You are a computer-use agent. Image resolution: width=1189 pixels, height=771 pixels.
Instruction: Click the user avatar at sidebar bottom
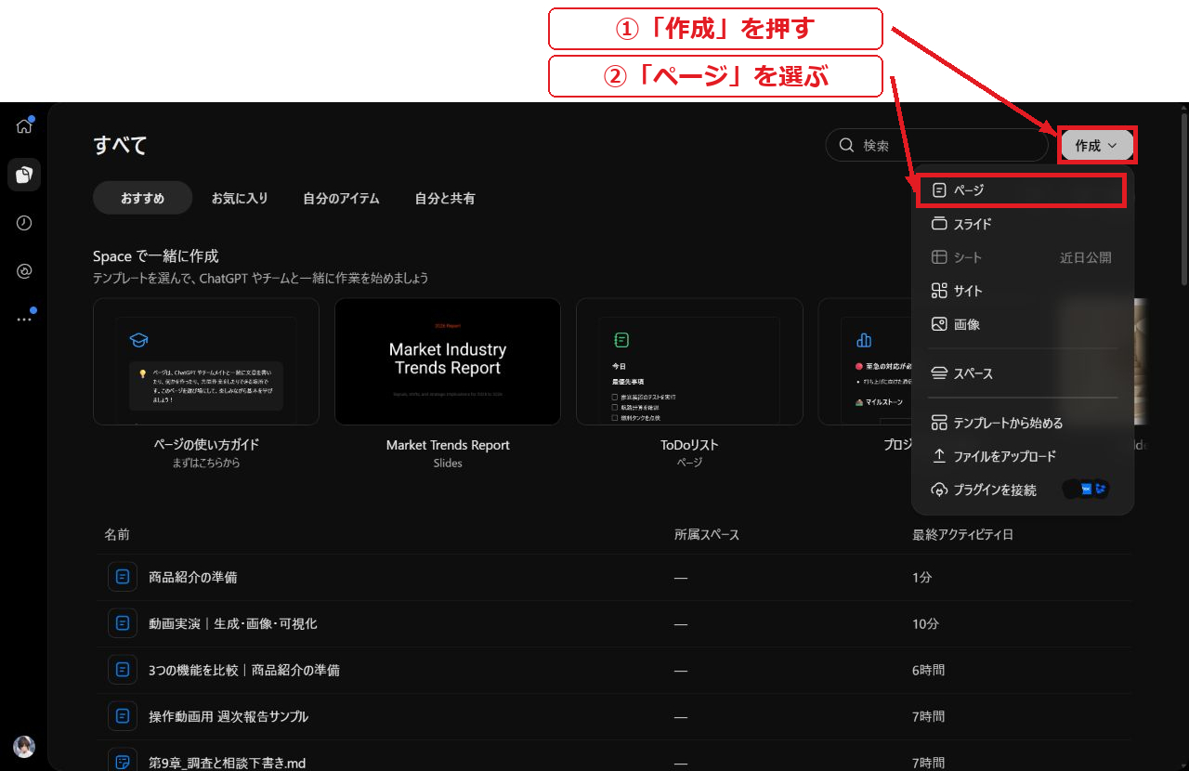pyautogui.click(x=24, y=746)
